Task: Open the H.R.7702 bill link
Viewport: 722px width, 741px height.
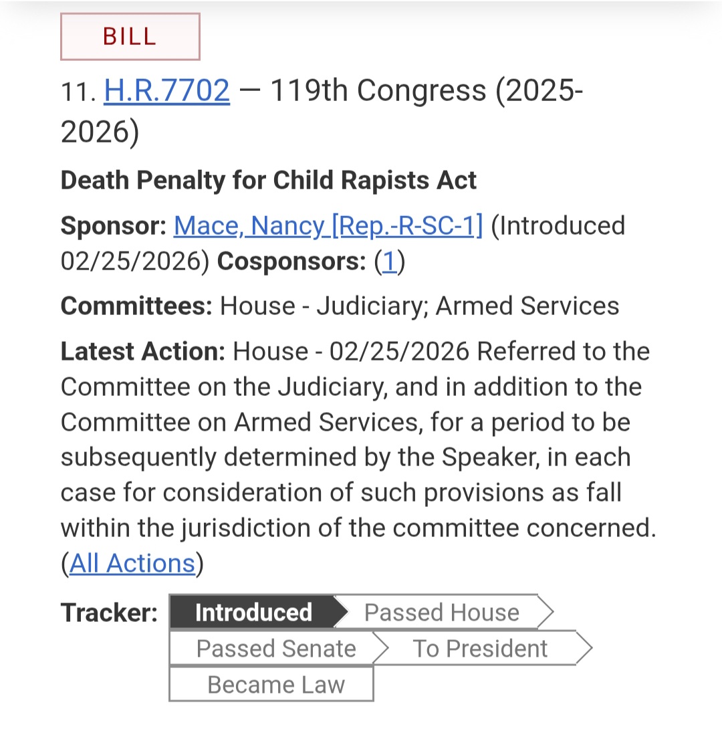Action: click(167, 90)
